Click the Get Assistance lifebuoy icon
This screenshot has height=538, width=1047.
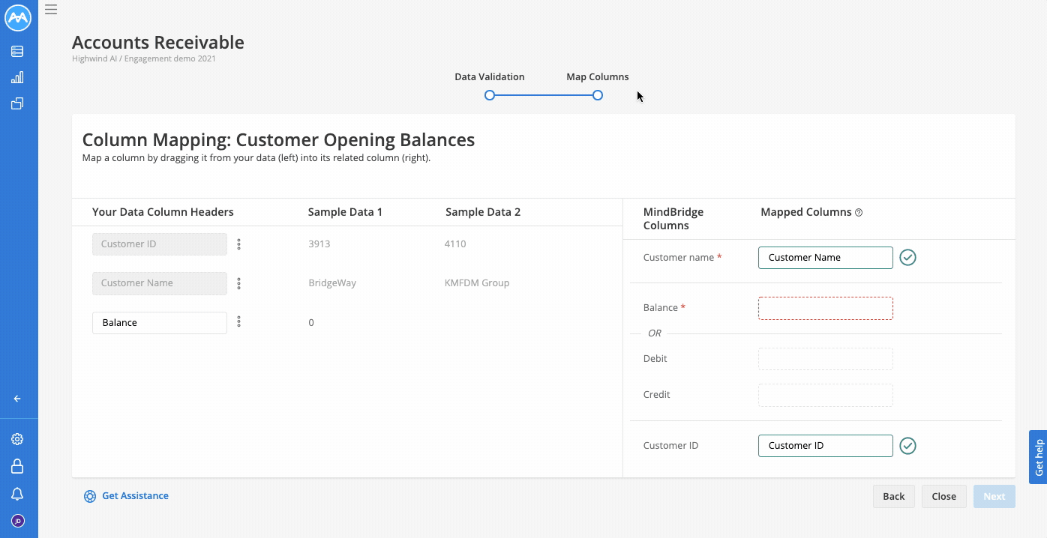90,496
